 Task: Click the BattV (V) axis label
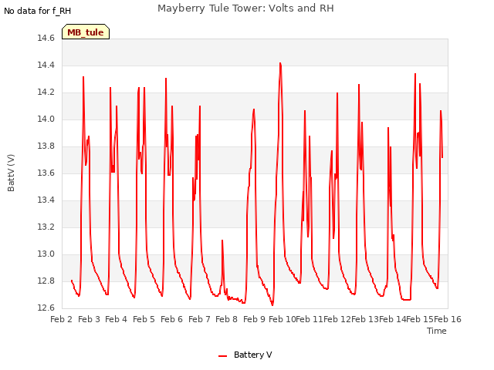11,173
